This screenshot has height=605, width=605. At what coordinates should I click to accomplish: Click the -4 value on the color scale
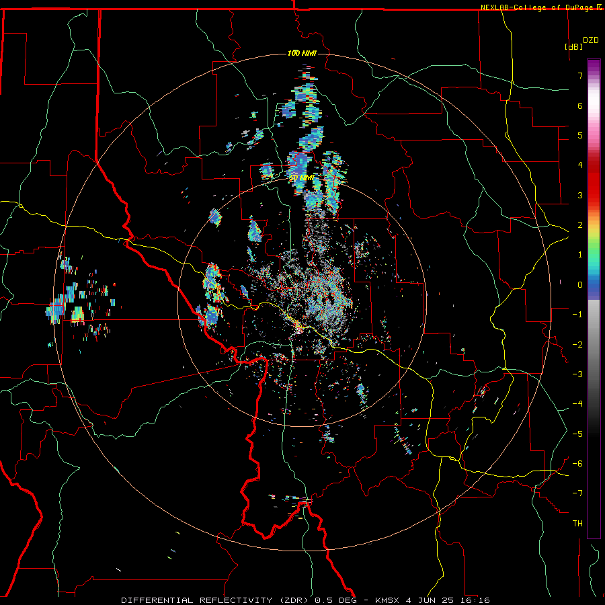click(577, 404)
